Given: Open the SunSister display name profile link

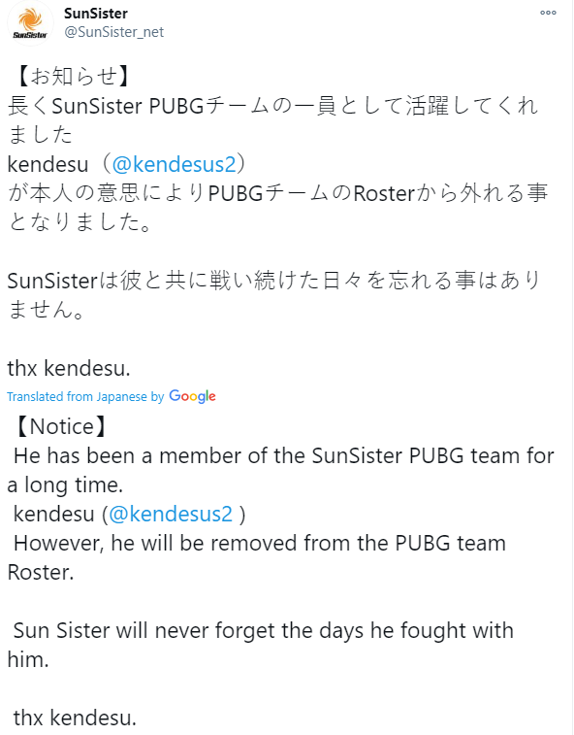Looking at the screenshot, I should point(96,14).
